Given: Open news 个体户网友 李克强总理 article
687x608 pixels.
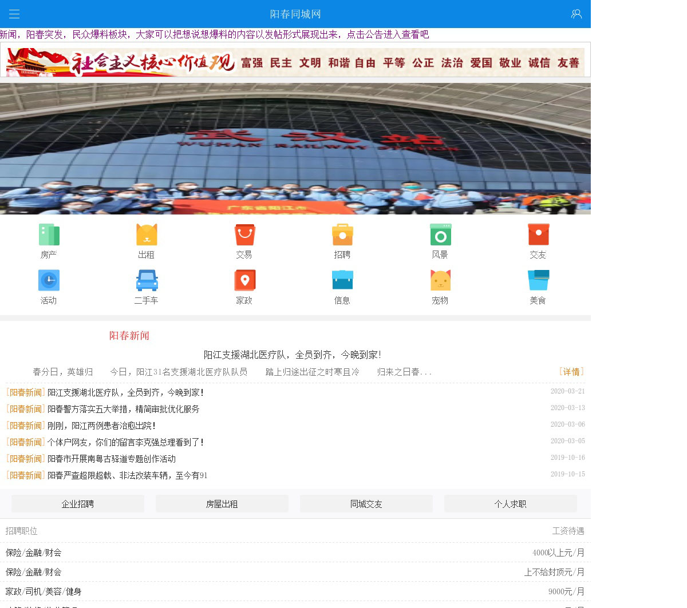Looking at the screenshot, I should click(x=126, y=442).
